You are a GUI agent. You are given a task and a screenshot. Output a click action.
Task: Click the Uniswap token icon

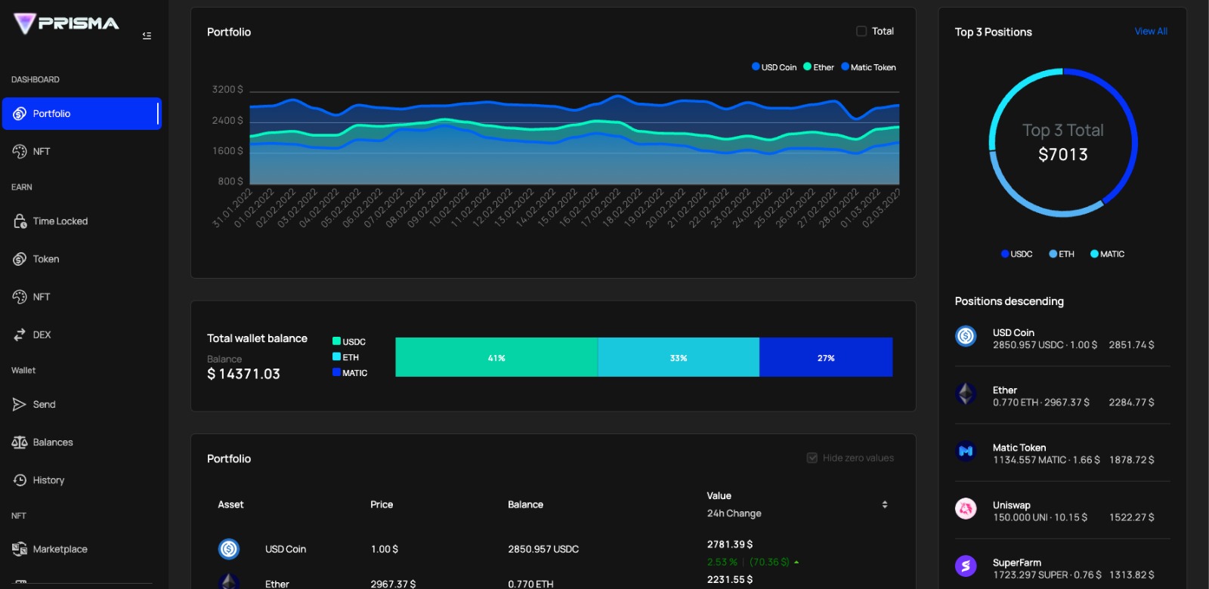(966, 509)
